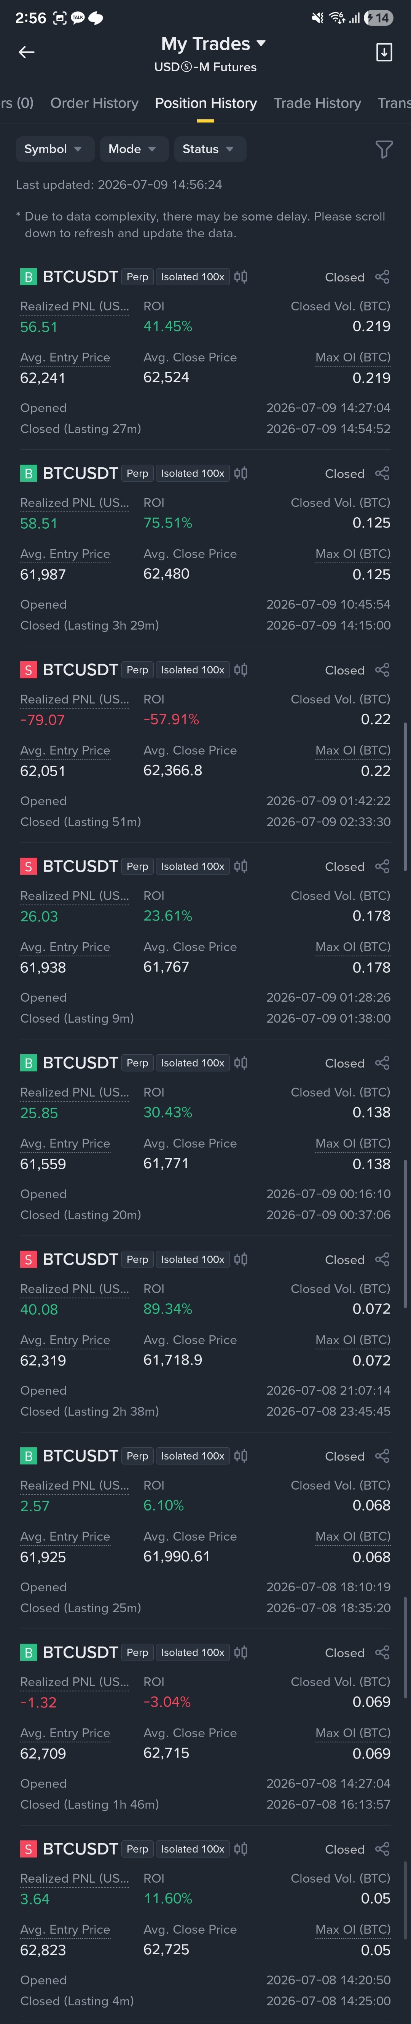This screenshot has height=2024, width=411.
Task: Switch to the Trade History tab
Action: (x=317, y=103)
